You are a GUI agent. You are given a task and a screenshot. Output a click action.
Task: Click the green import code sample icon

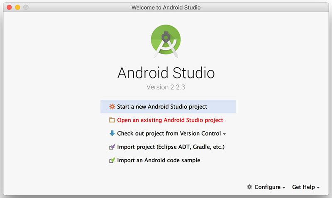[112, 160]
